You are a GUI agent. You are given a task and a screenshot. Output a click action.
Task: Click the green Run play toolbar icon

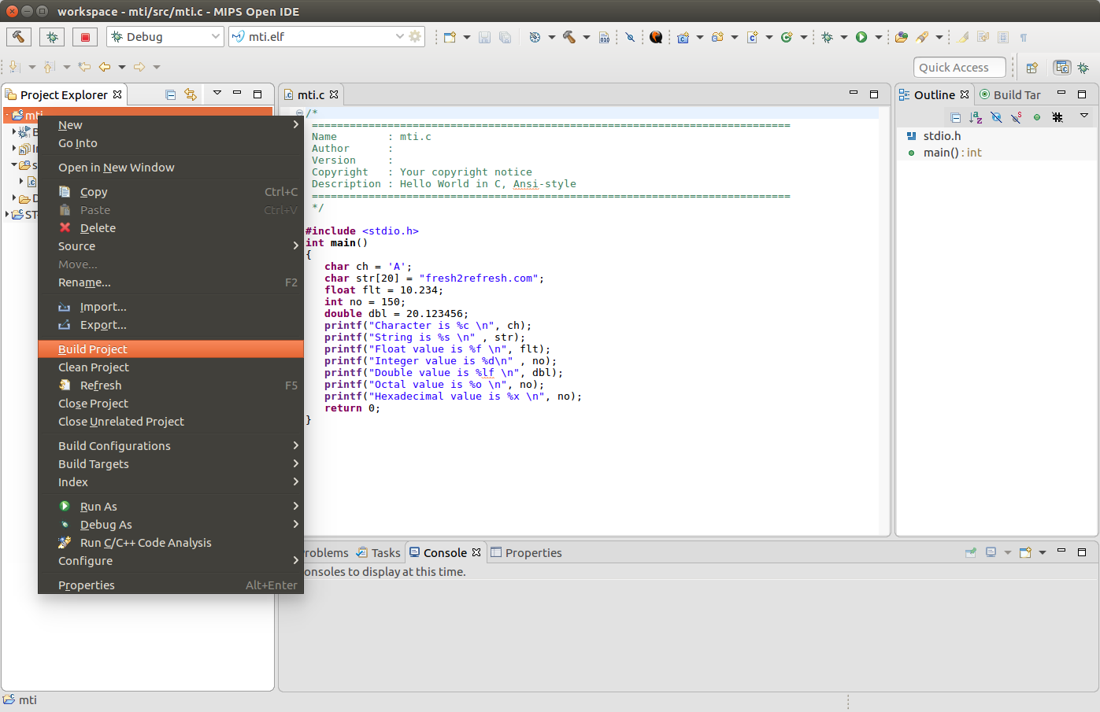click(x=861, y=37)
